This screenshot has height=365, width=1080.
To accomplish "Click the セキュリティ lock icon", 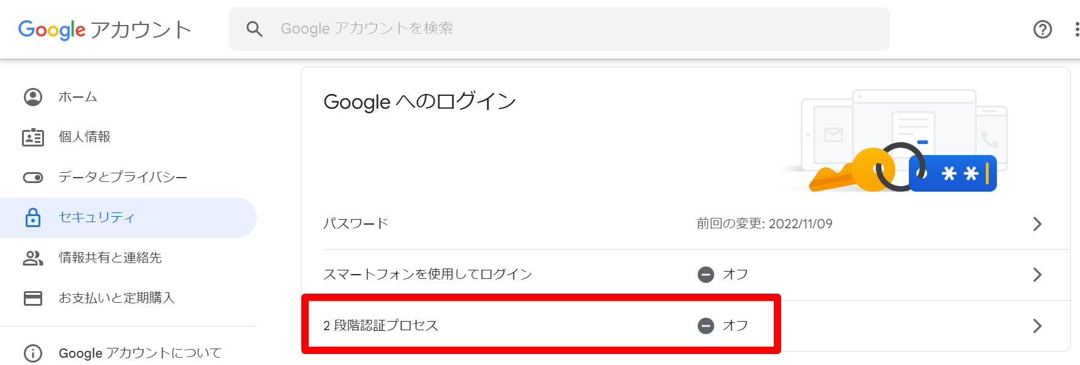I will point(33,217).
